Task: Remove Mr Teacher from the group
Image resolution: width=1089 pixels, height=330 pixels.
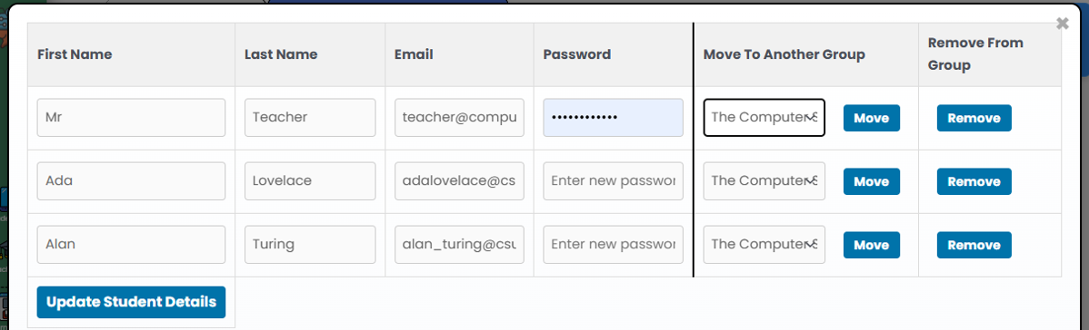Action: coord(974,118)
